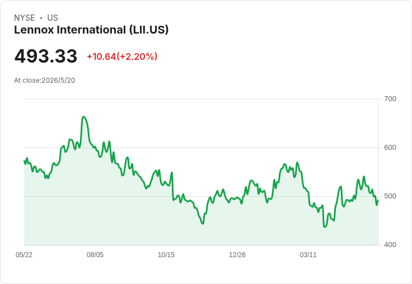Click the 600 price axis label

click(390, 148)
